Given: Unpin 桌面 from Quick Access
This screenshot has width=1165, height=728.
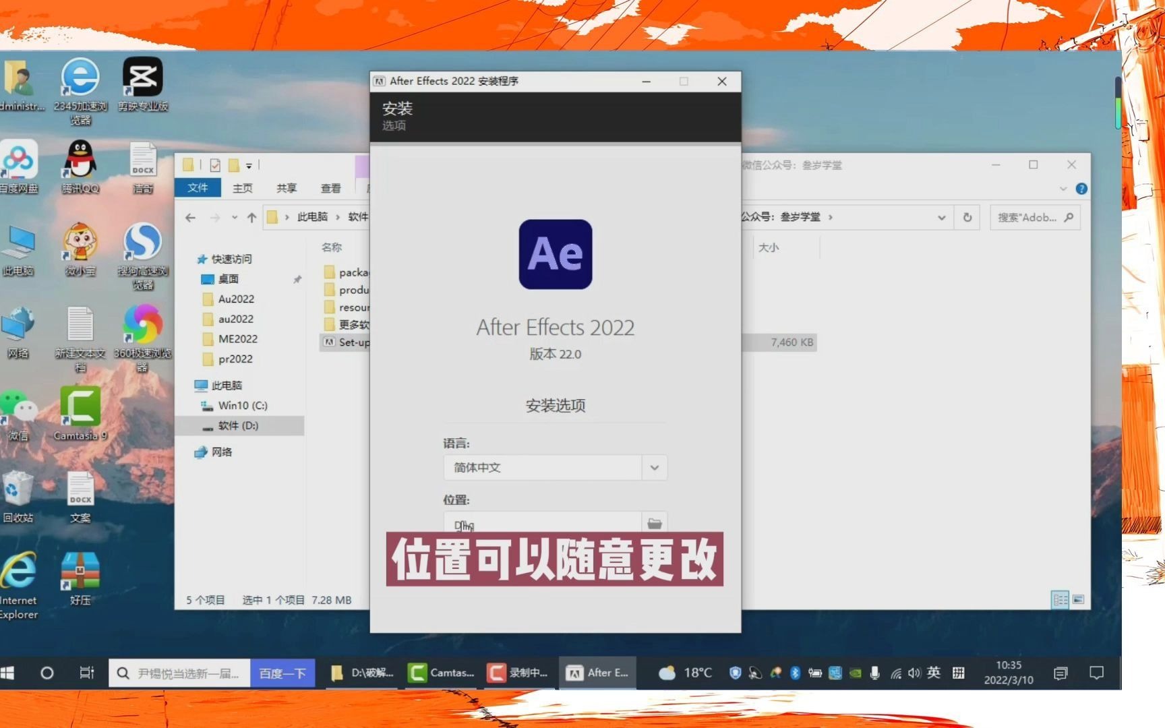Looking at the screenshot, I should click(297, 279).
